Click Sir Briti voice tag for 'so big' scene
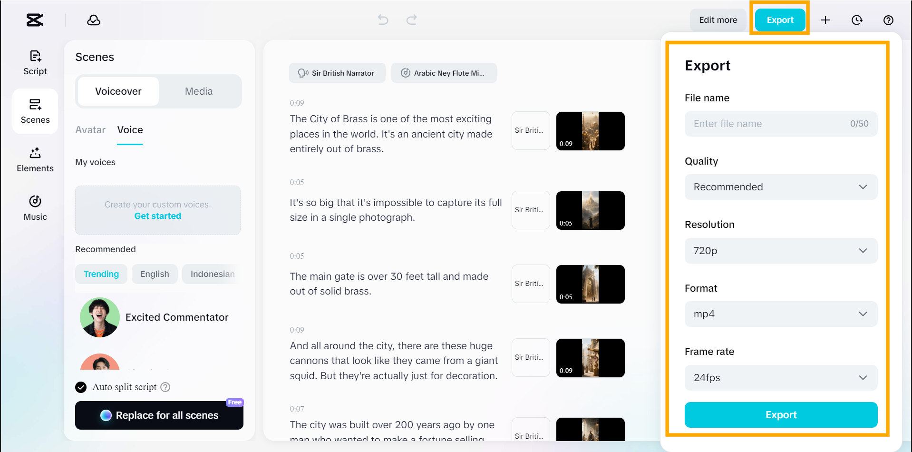 [x=531, y=210]
